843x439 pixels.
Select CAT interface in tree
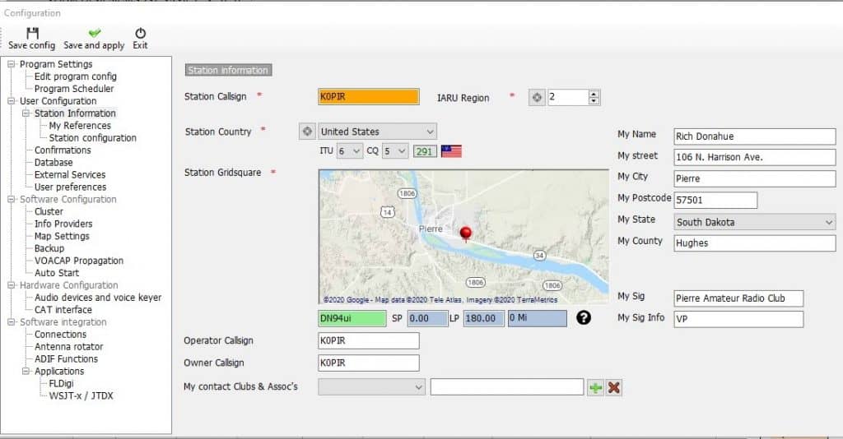tap(63, 310)
